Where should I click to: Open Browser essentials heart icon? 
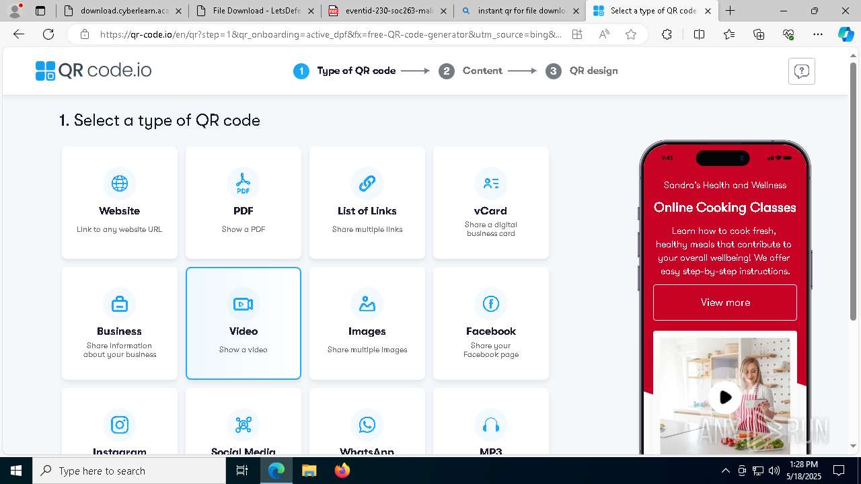(788, 34)
